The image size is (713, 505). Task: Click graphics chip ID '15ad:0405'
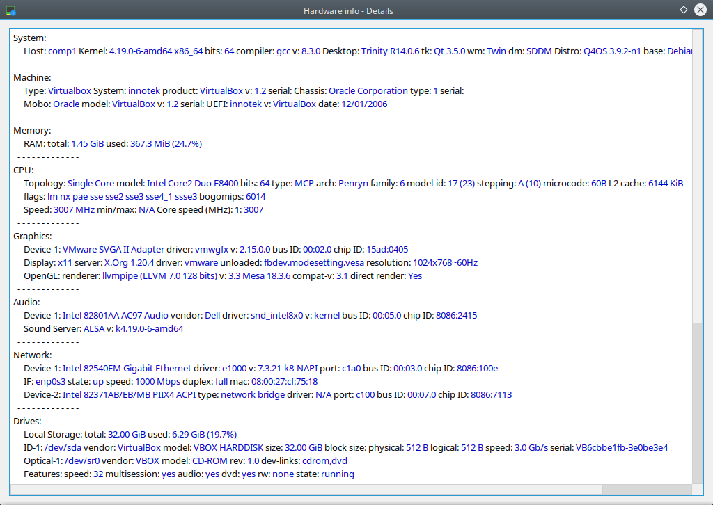387,249
